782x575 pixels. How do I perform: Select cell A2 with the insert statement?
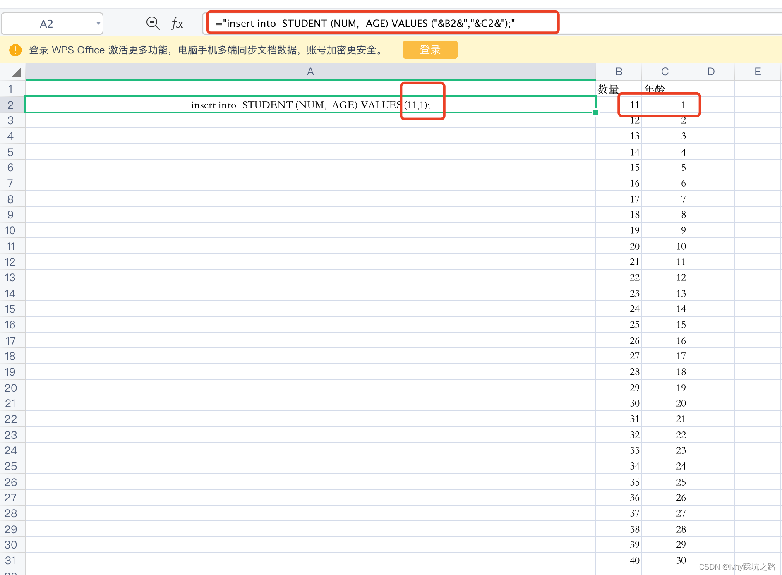310,105
